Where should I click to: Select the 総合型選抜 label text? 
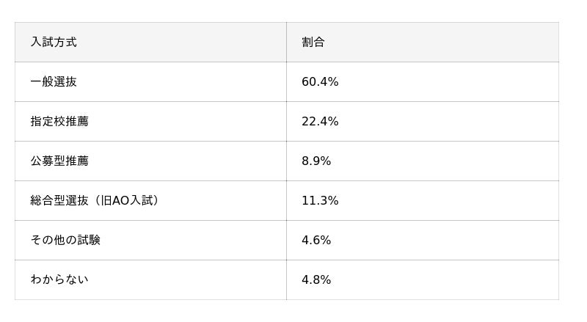pos(59,201)
